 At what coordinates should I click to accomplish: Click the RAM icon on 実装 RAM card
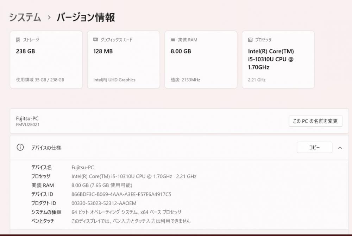pyautogui.click(x=173, y=40)
